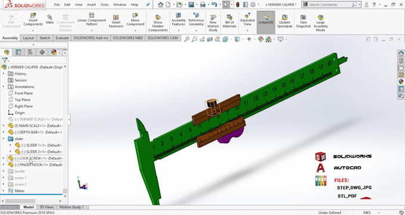Expand MAIN SCALE<1> component
Screen dimensions: 405x215
4,126
